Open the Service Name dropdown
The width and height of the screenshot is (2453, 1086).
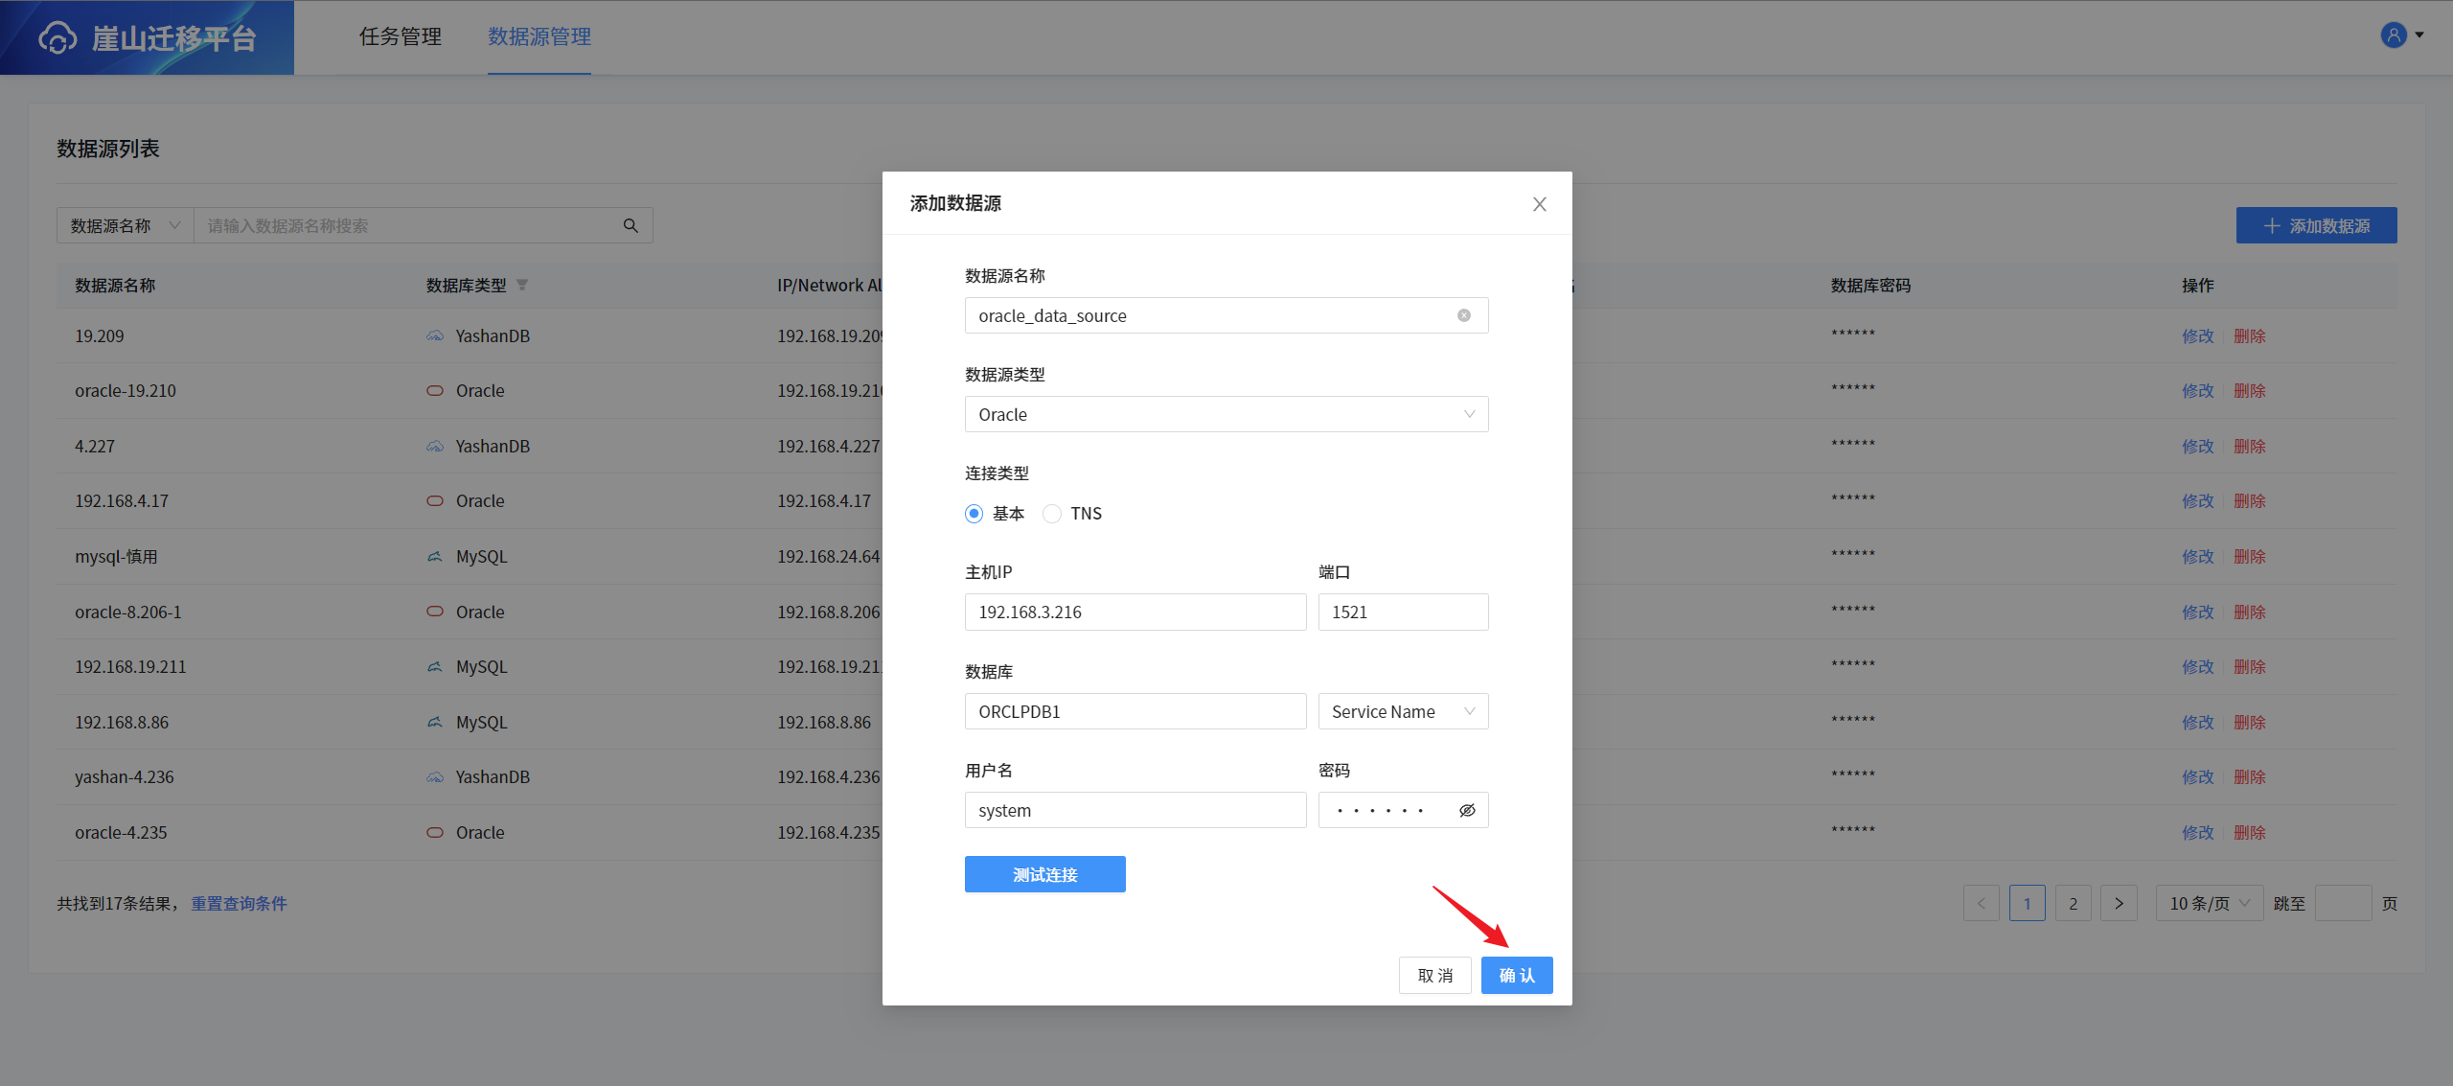(1402, 711)
